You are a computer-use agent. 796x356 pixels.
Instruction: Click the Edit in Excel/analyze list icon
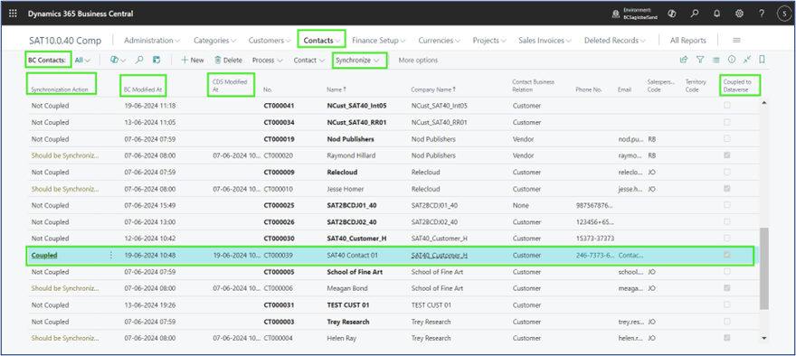tap(156, 60)
